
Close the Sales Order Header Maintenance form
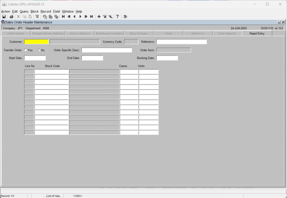(283, 22)
